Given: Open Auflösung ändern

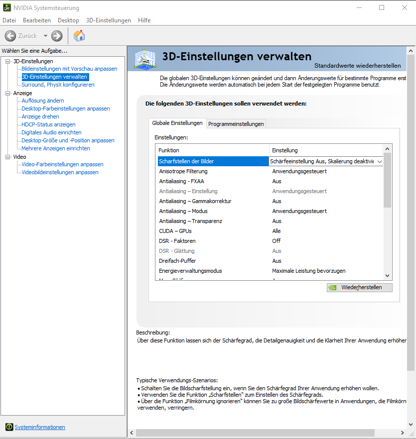Looking at the screenshot, I should 43,101.
